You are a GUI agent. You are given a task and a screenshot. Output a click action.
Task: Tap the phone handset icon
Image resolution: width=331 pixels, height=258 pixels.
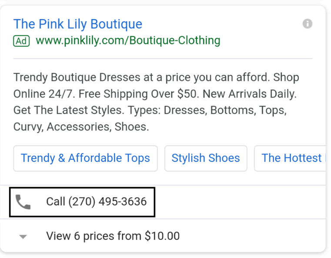click(23, 202)
